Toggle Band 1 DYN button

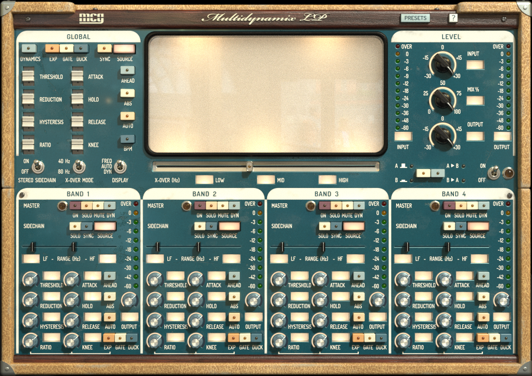click(x=110, y=206)
